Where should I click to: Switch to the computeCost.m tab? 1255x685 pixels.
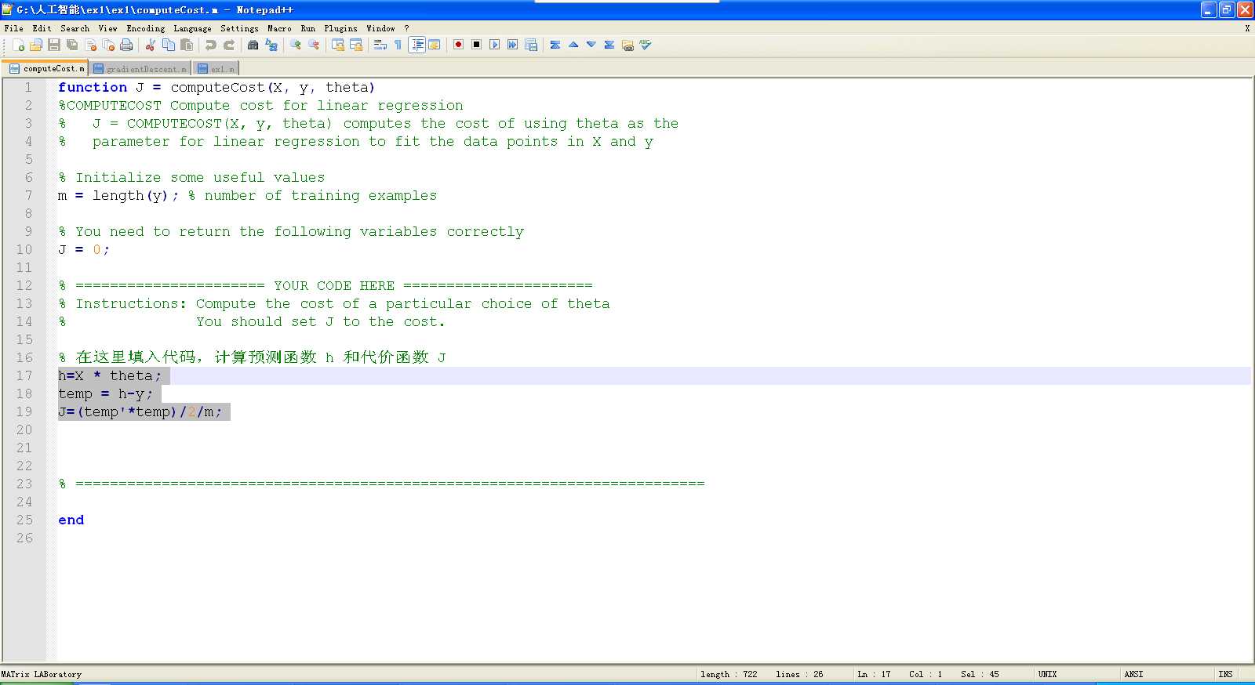[45, 68]
